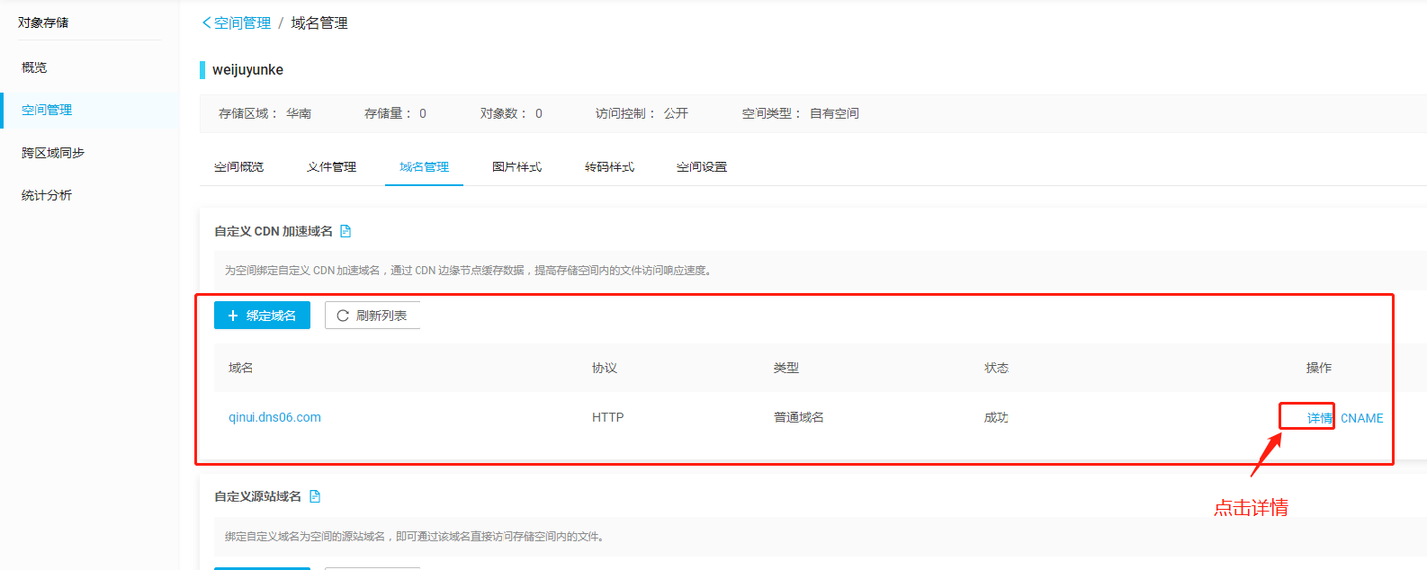This screenshot has width=1427, height=570.
Task: Click the 状态 column header
Action: coord(997,368)
